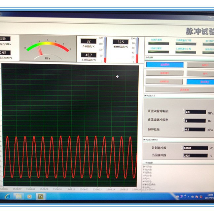The width and height of the screenshot is (214, 214).
Task: Click the red flag tray icon
Action: point(197,197)
